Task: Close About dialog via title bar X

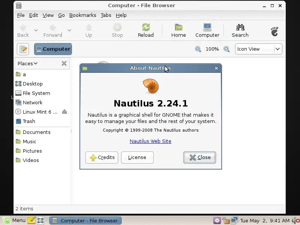Action: (x=216, y=68)
